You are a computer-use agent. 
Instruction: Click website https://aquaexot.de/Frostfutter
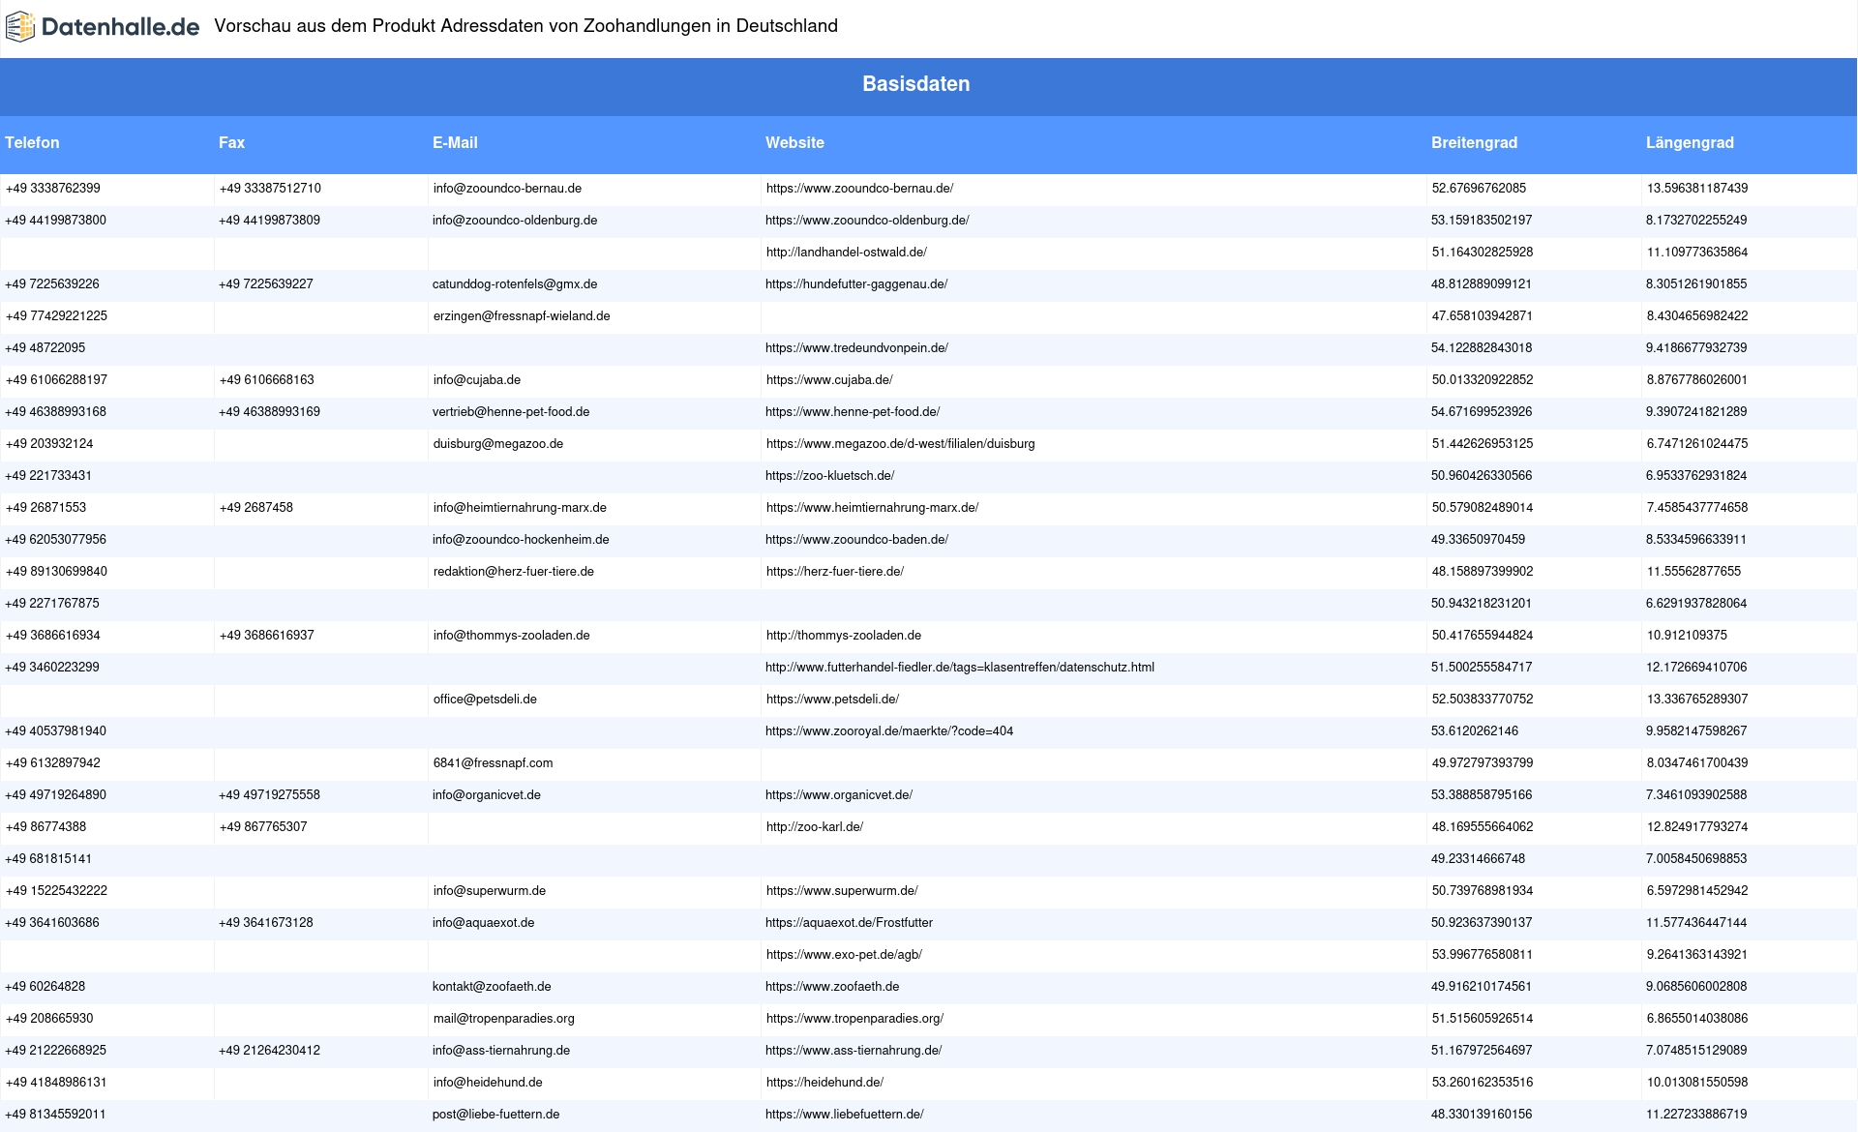pyautogui.click(x=850, y=923)
